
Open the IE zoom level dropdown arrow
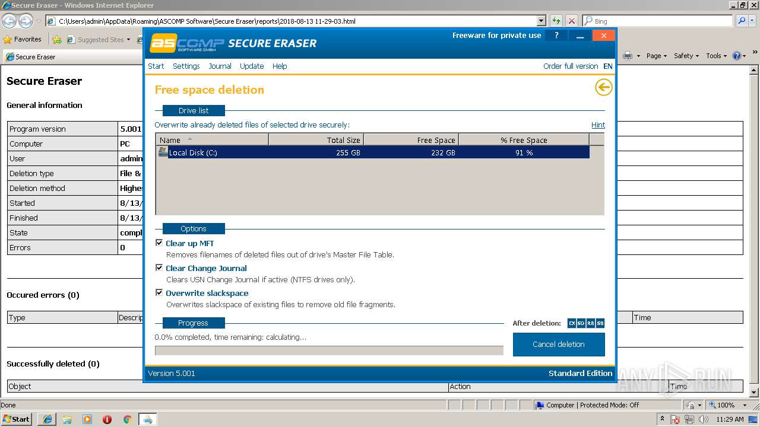click(745, 405)
